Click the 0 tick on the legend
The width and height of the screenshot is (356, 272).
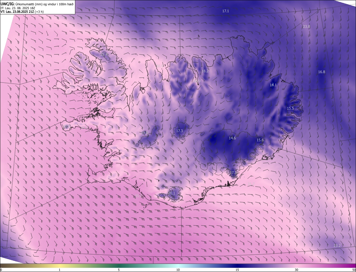(x=1, y=270)
